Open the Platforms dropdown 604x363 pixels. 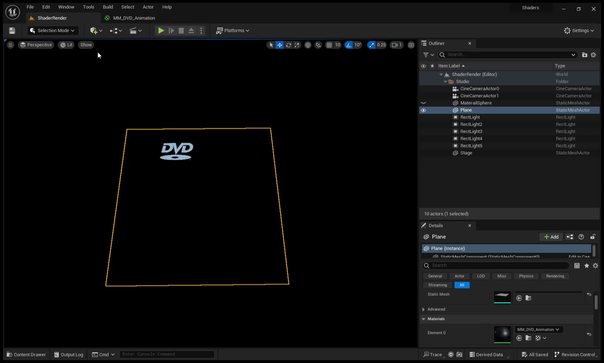pos(232,31)
